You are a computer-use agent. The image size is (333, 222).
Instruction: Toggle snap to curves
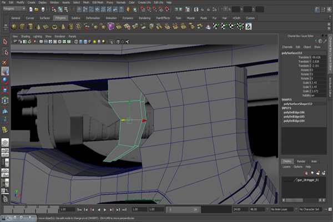tap(149, 9)
